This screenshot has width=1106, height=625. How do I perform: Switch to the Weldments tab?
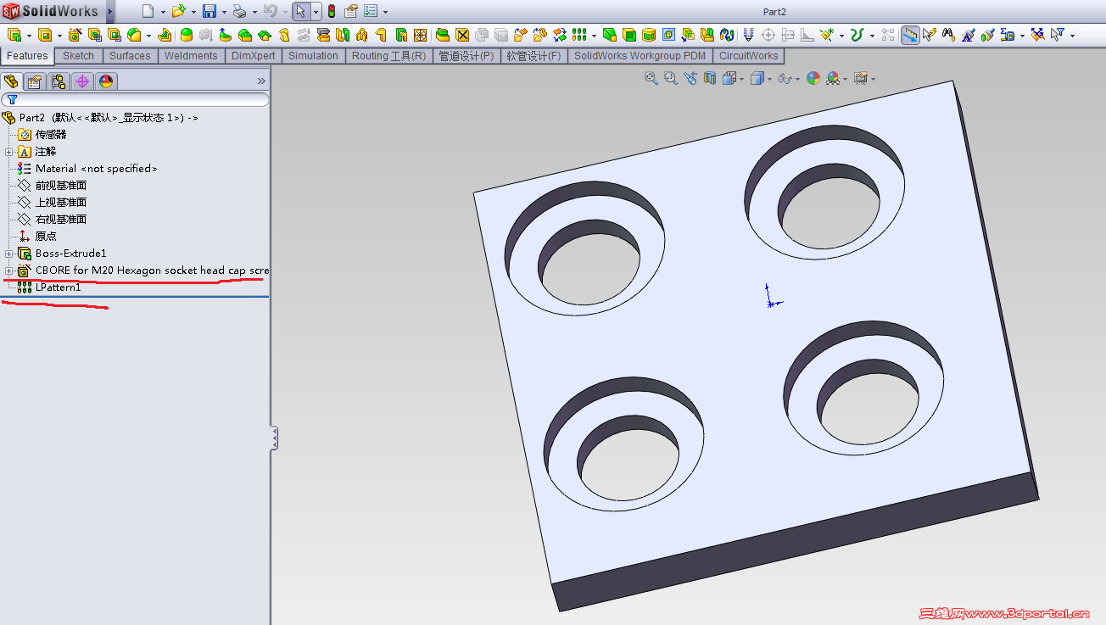[191, 56]
